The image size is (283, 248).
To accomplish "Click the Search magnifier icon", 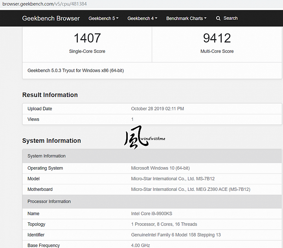I will pos(218,18).
